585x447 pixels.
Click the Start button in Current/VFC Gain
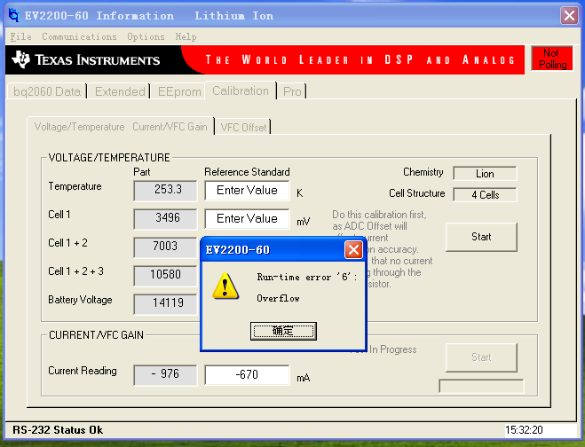[x=481, y=357]
